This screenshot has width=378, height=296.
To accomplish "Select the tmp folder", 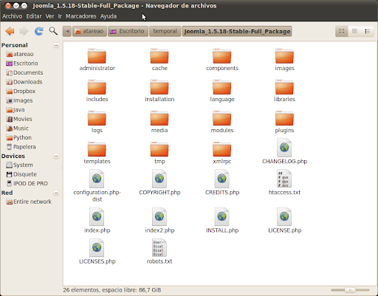I will (x=159, y=153).
